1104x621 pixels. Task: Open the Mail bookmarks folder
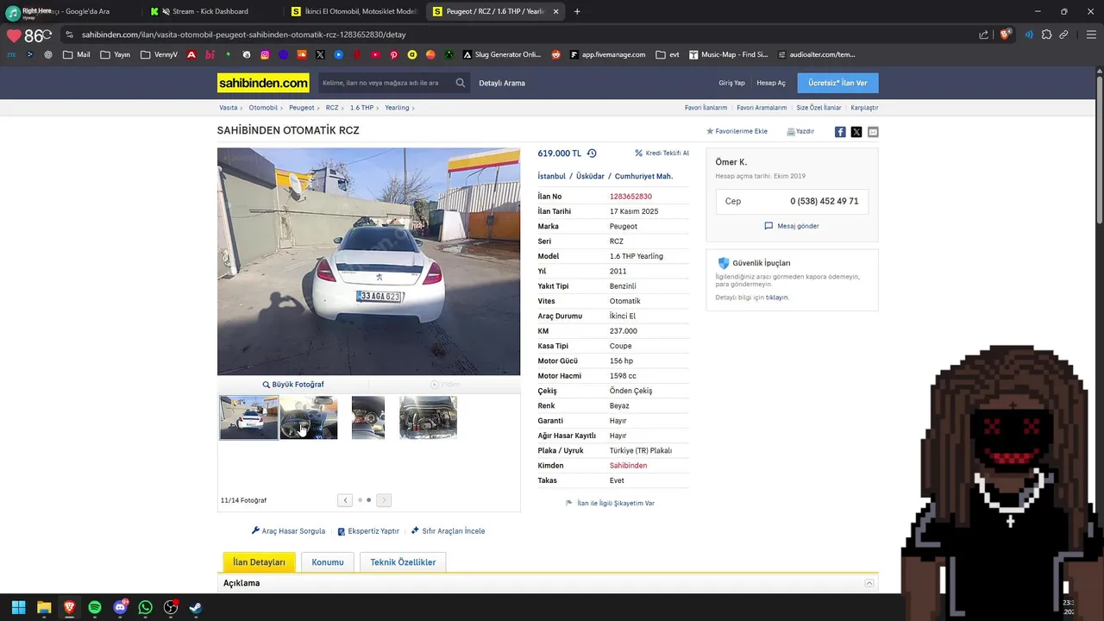[x=76, y=54]
